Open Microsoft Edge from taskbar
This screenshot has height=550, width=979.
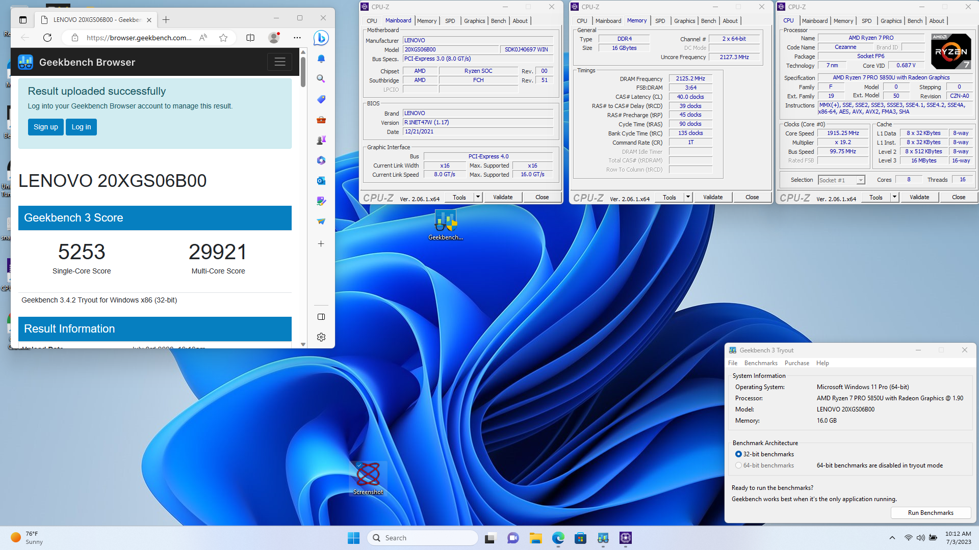click(x=558, y=538)
